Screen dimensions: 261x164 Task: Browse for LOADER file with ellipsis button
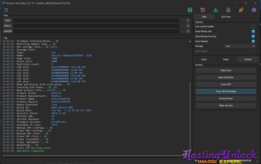click(x=183, y=31)
